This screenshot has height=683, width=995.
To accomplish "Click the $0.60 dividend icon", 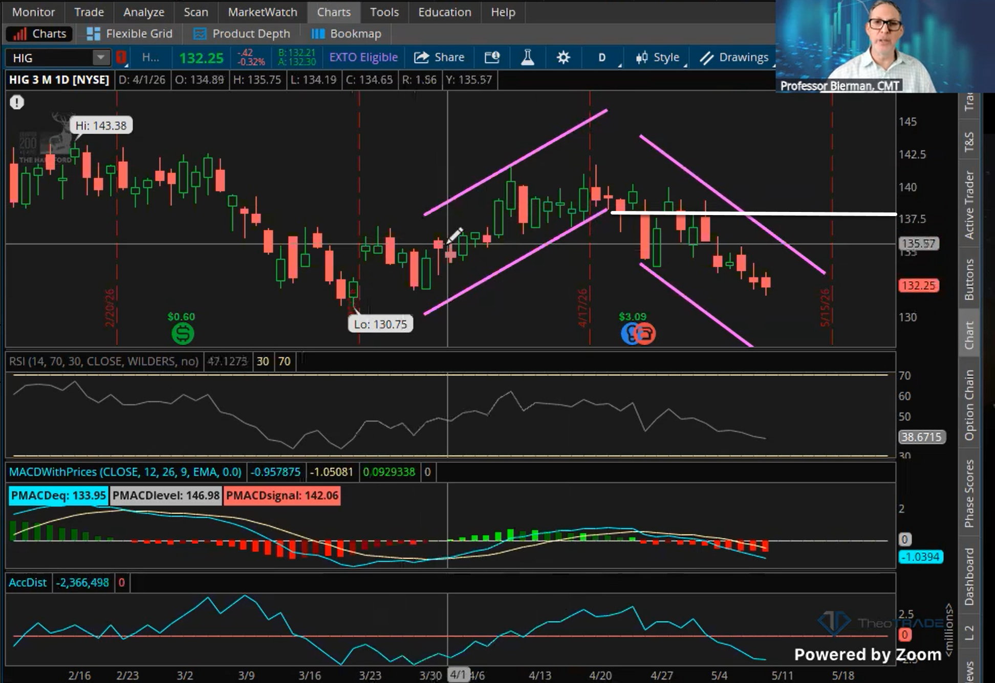I will pos(182,334).
